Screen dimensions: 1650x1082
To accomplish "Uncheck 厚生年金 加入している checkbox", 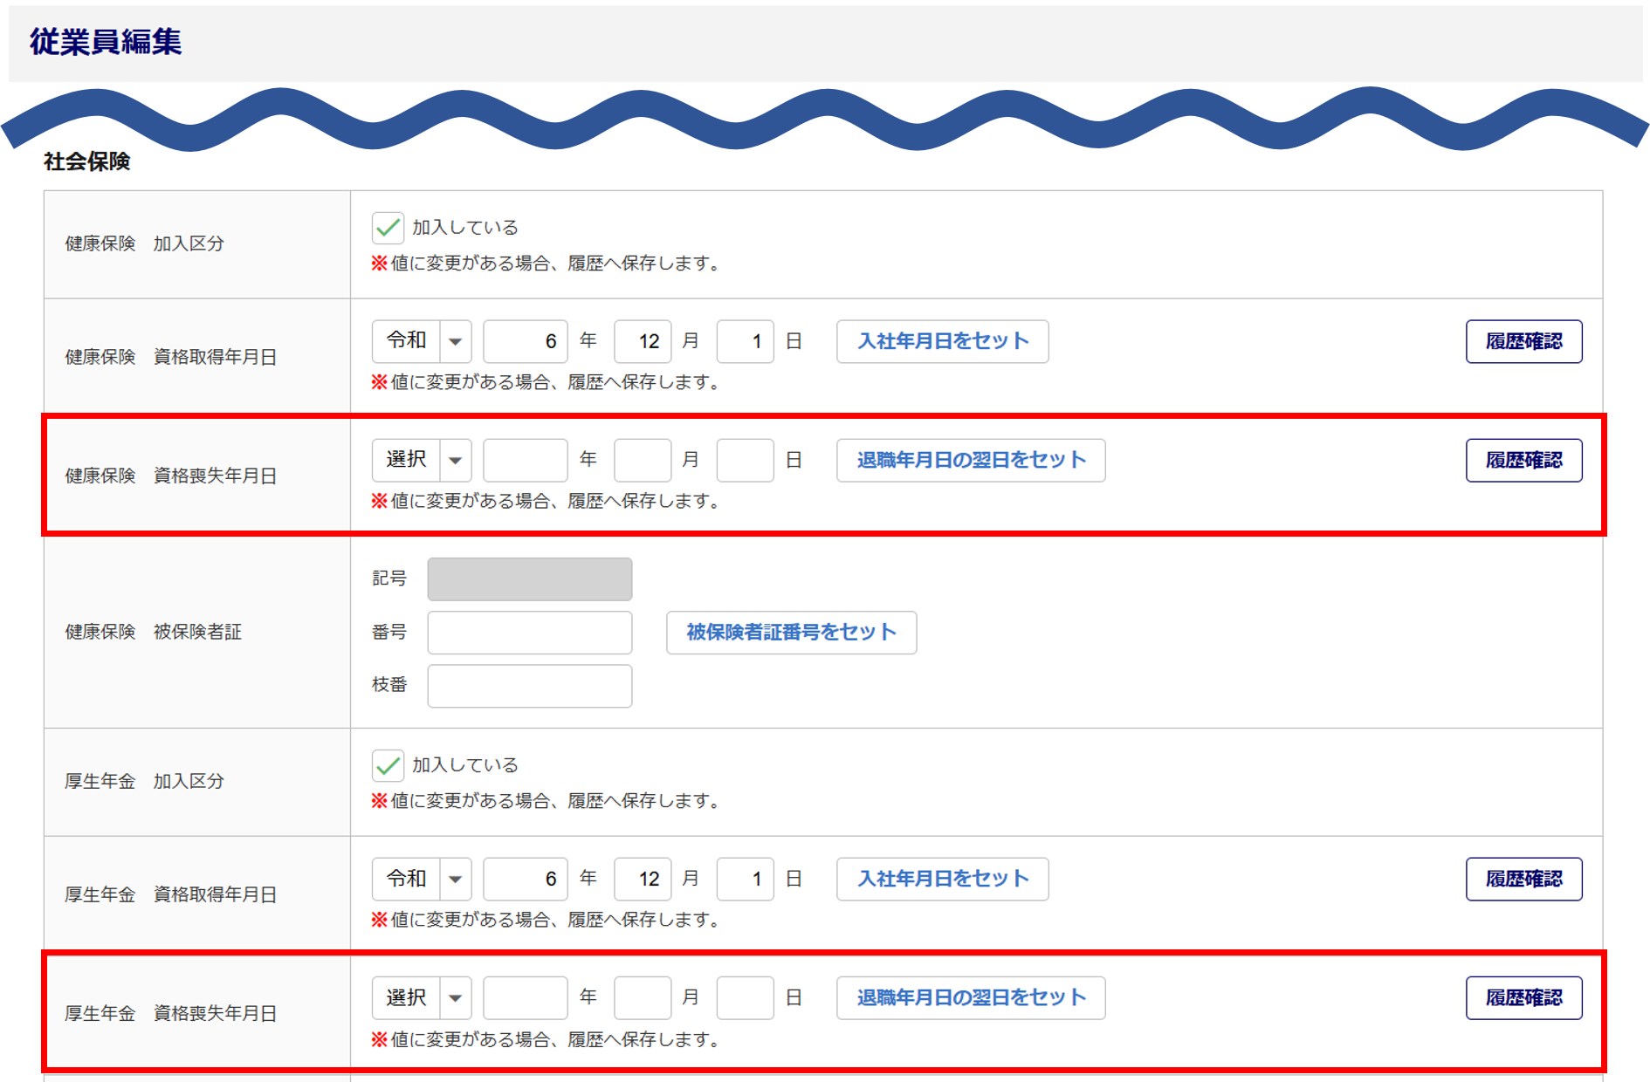I will [x=388, y=765].
